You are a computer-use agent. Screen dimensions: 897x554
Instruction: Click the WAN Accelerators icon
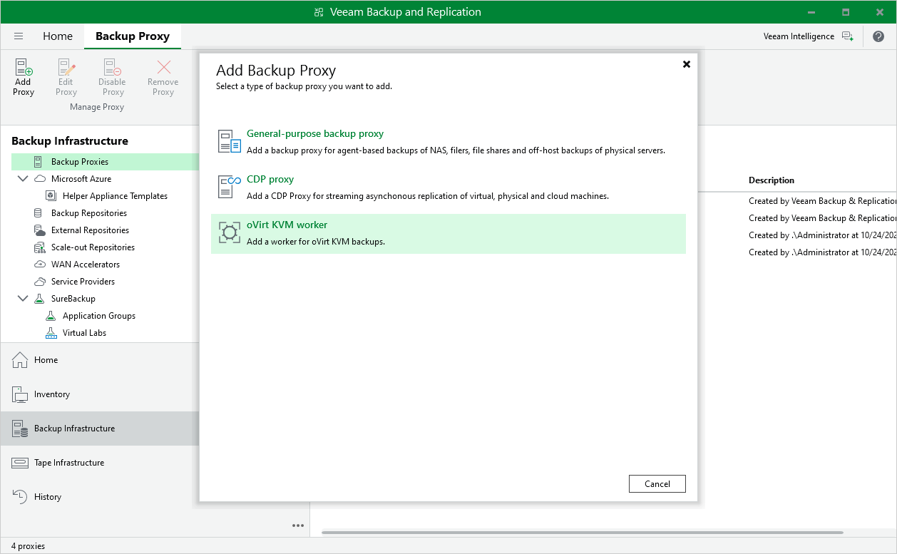click(39, 265)
